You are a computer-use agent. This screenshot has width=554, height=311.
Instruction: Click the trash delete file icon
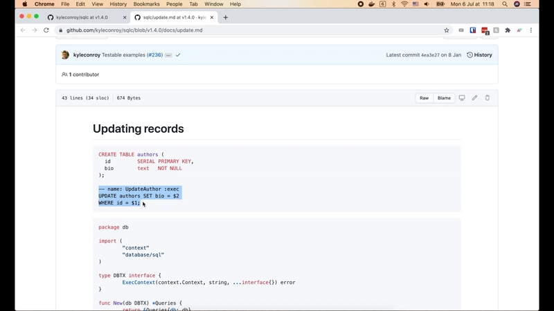tap(487, 98)
